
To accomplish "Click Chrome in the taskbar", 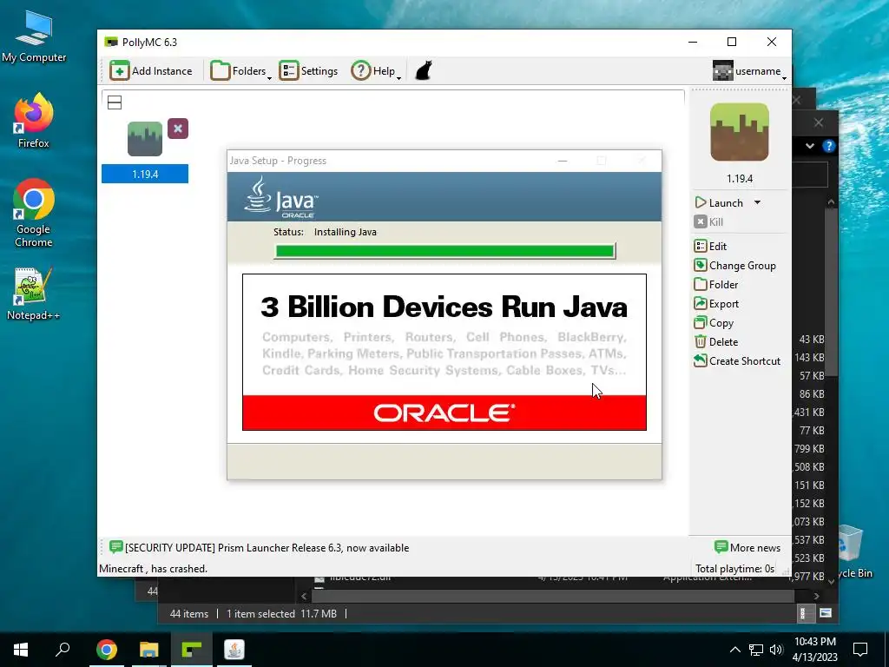I will [107, 650].
